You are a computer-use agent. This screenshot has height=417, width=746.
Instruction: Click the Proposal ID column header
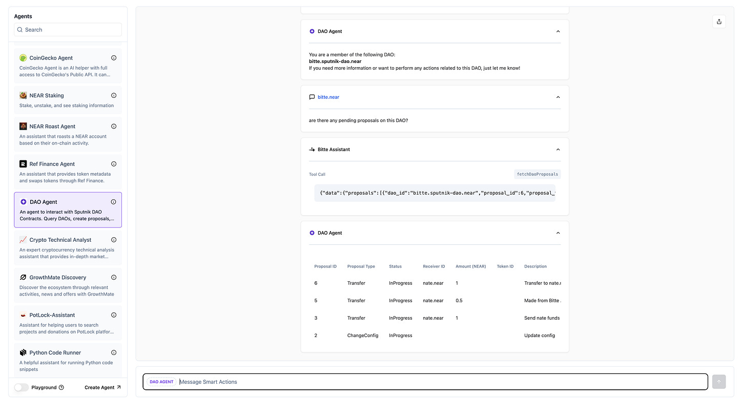[x=325, y=266]
